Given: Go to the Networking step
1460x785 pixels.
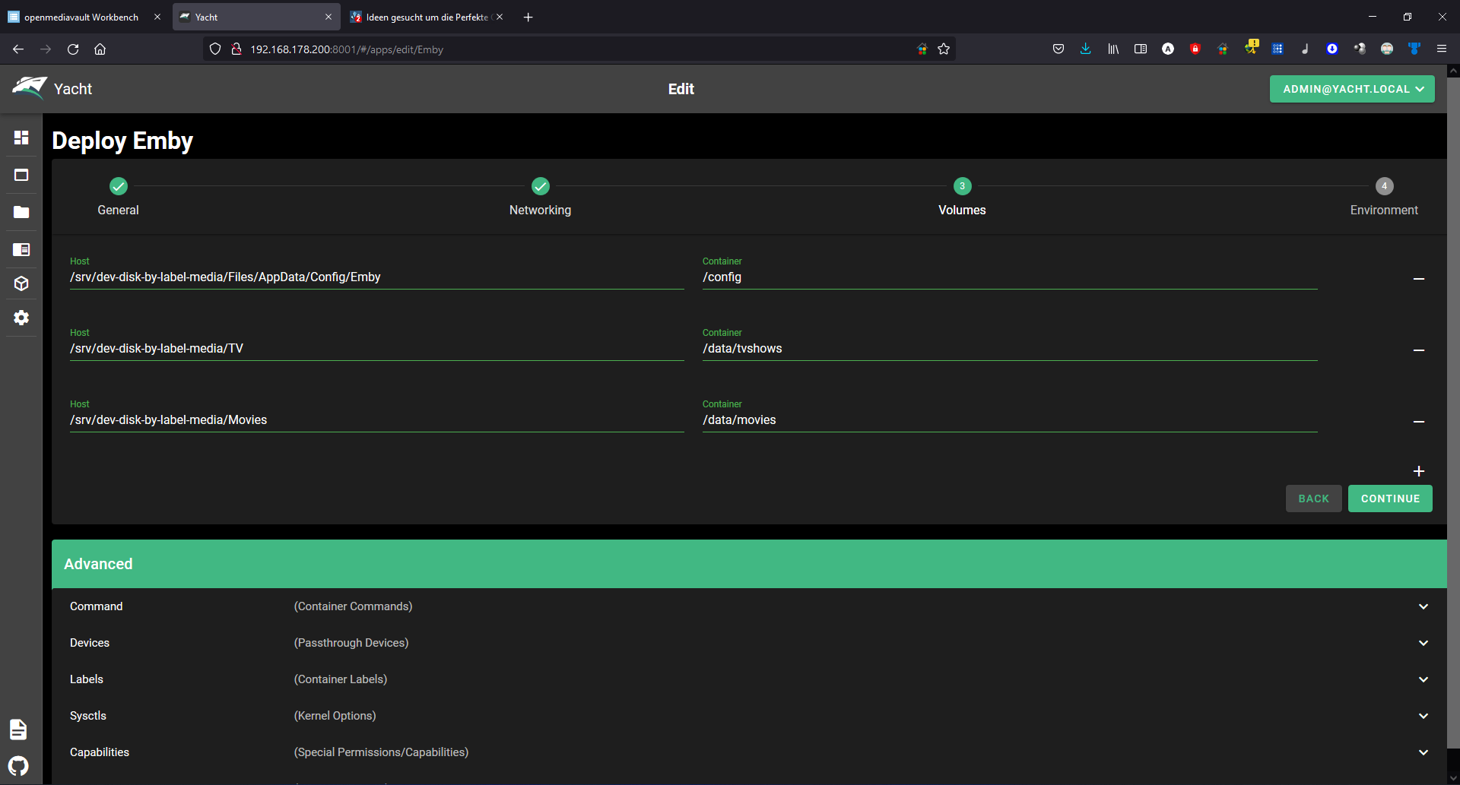Looking at the screenshot, I should pyautogui.click(x=540, y=197).
